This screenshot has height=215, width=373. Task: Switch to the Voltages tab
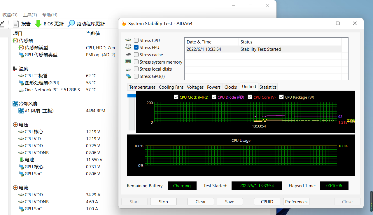pyautogui.click(x=195, y=87)
